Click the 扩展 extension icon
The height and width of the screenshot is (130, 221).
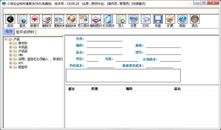[170, 19]
